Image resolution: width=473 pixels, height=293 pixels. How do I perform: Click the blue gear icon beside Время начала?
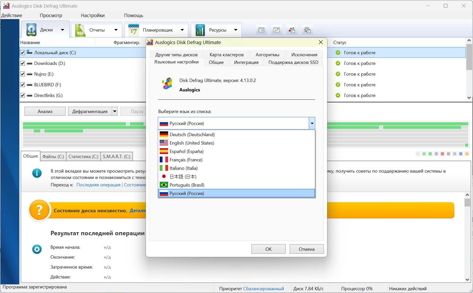(x=37, y=249)
